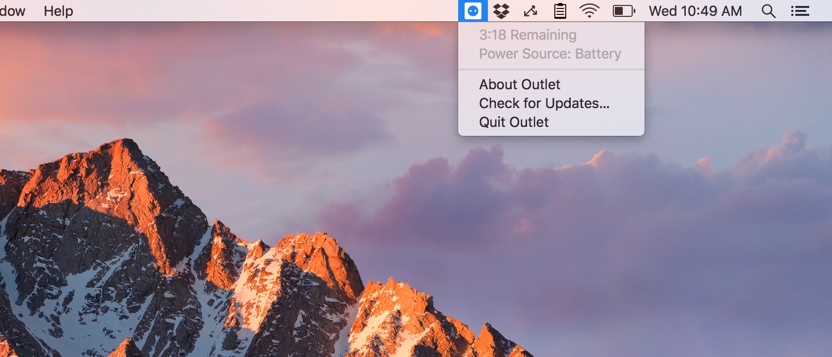Select About Outlet

[551, 84]
